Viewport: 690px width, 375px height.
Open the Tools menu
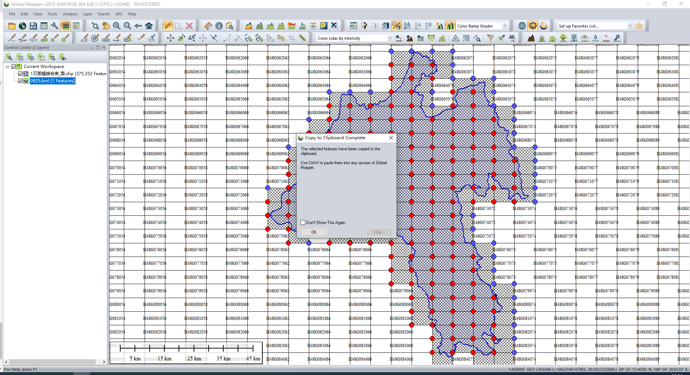click(x=52, y=14)
